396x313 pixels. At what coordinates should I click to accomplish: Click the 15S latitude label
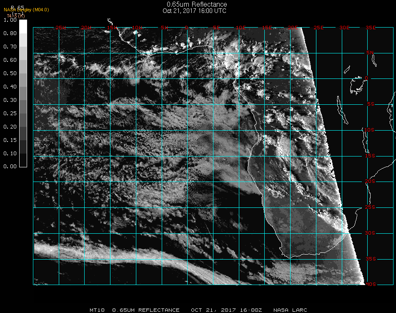(x=370, y=156)
